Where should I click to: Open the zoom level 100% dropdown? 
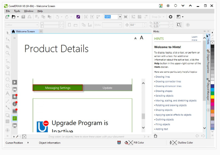click(x=120, y=17)
